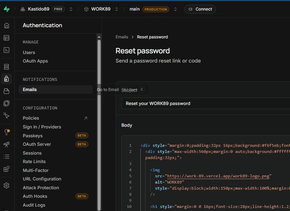Open Auth Hooks settings

(x=35, y=196)
